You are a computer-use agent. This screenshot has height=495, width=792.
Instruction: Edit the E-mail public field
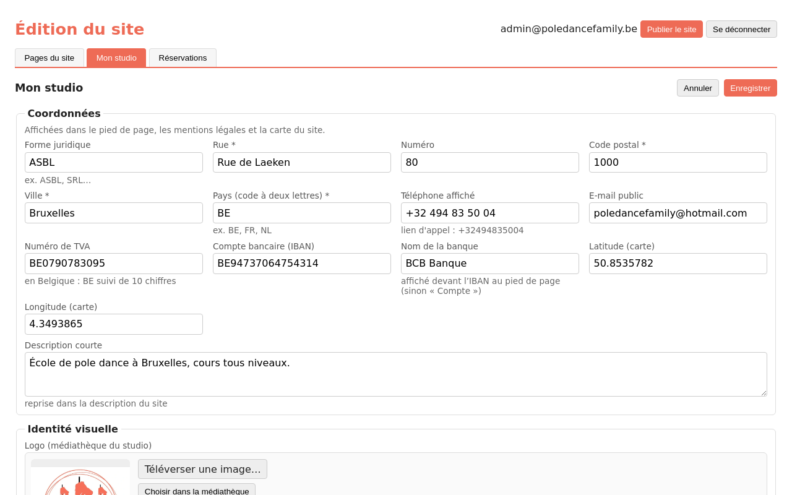678,213
